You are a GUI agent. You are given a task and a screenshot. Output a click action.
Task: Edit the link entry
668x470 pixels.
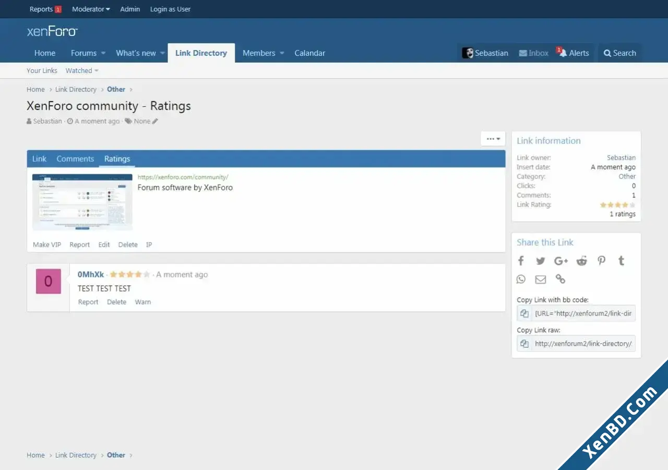[x=104, y=245]
